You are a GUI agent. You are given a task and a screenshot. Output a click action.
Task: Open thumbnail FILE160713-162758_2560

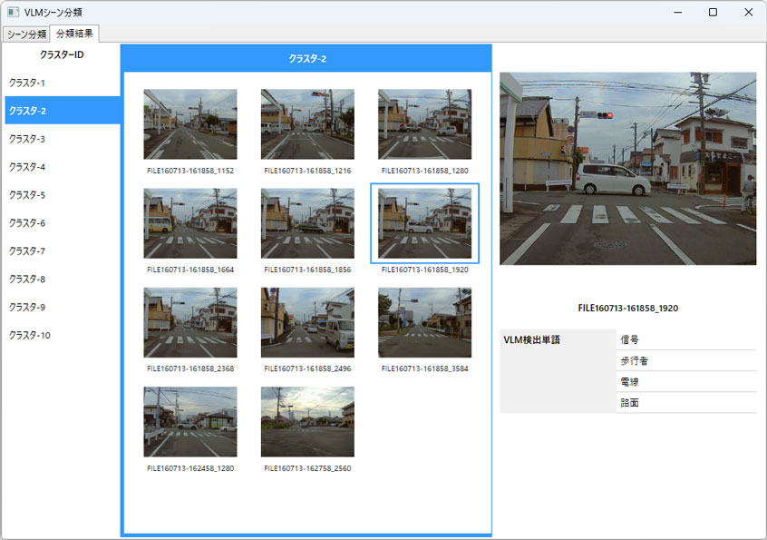307,421
